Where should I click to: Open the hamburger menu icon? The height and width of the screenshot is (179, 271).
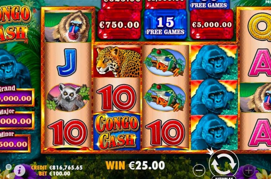coord(9,167)
